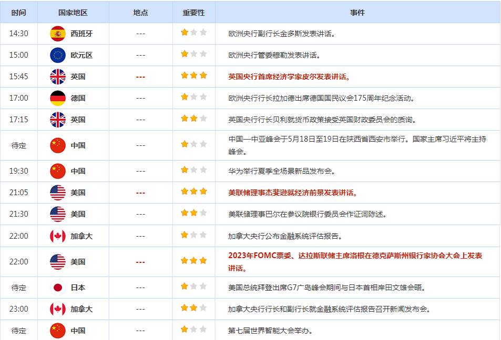The height and width of the screenshot is (340, 501).
Task: Click the 事件 column header
Action: [357, 13]
